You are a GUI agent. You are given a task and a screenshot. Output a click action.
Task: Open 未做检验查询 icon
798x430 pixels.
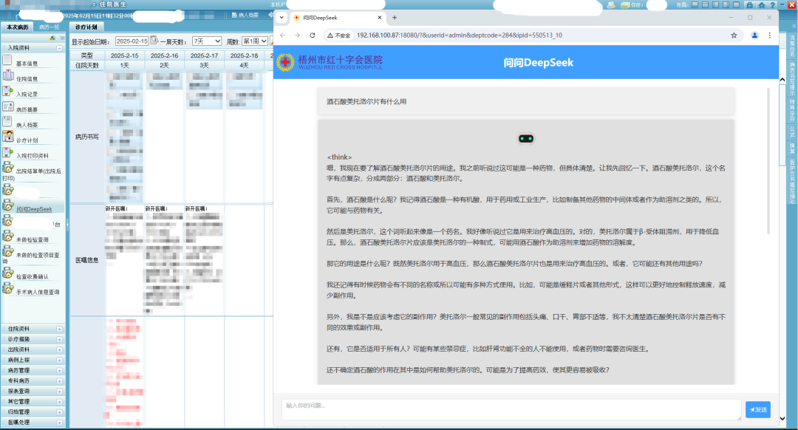tap(7, 236)
